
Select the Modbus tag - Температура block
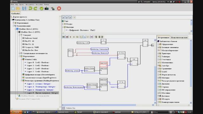(100, 49)
